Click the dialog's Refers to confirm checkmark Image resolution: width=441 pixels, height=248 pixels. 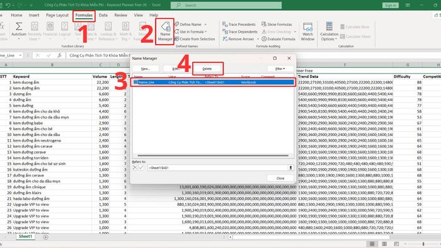tap(141, 167)
